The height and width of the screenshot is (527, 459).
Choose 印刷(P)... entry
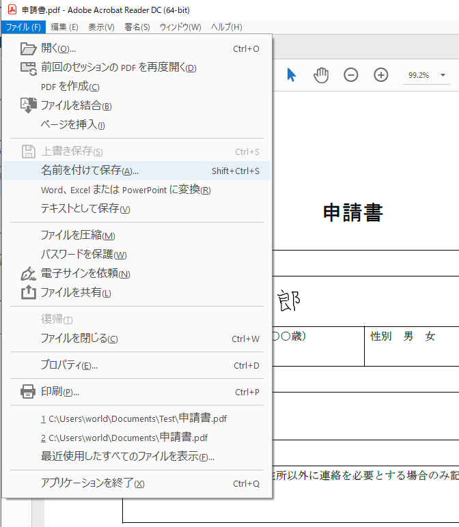point(137,392)
